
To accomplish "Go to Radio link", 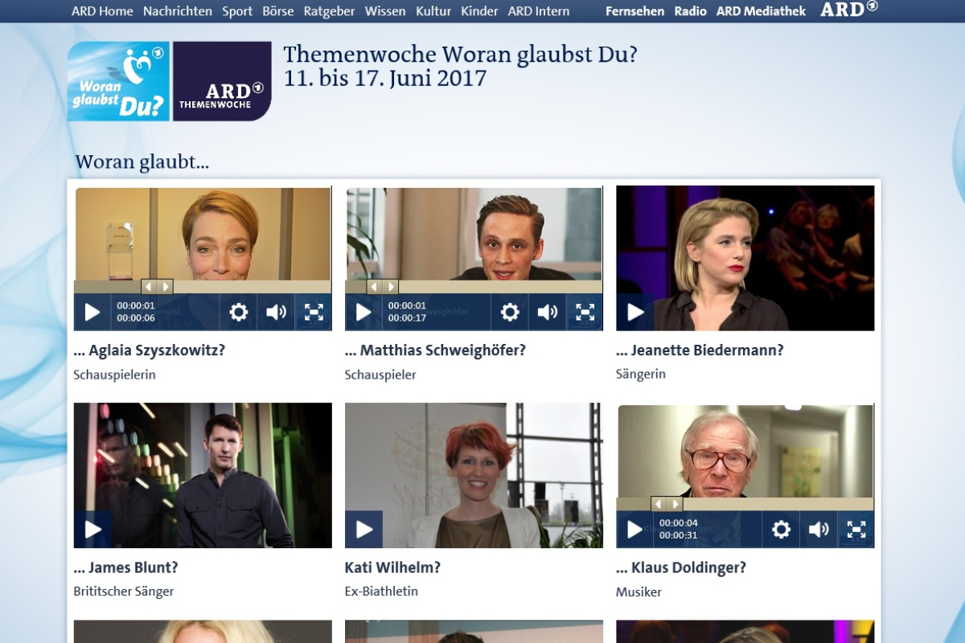I will [690, 11].
